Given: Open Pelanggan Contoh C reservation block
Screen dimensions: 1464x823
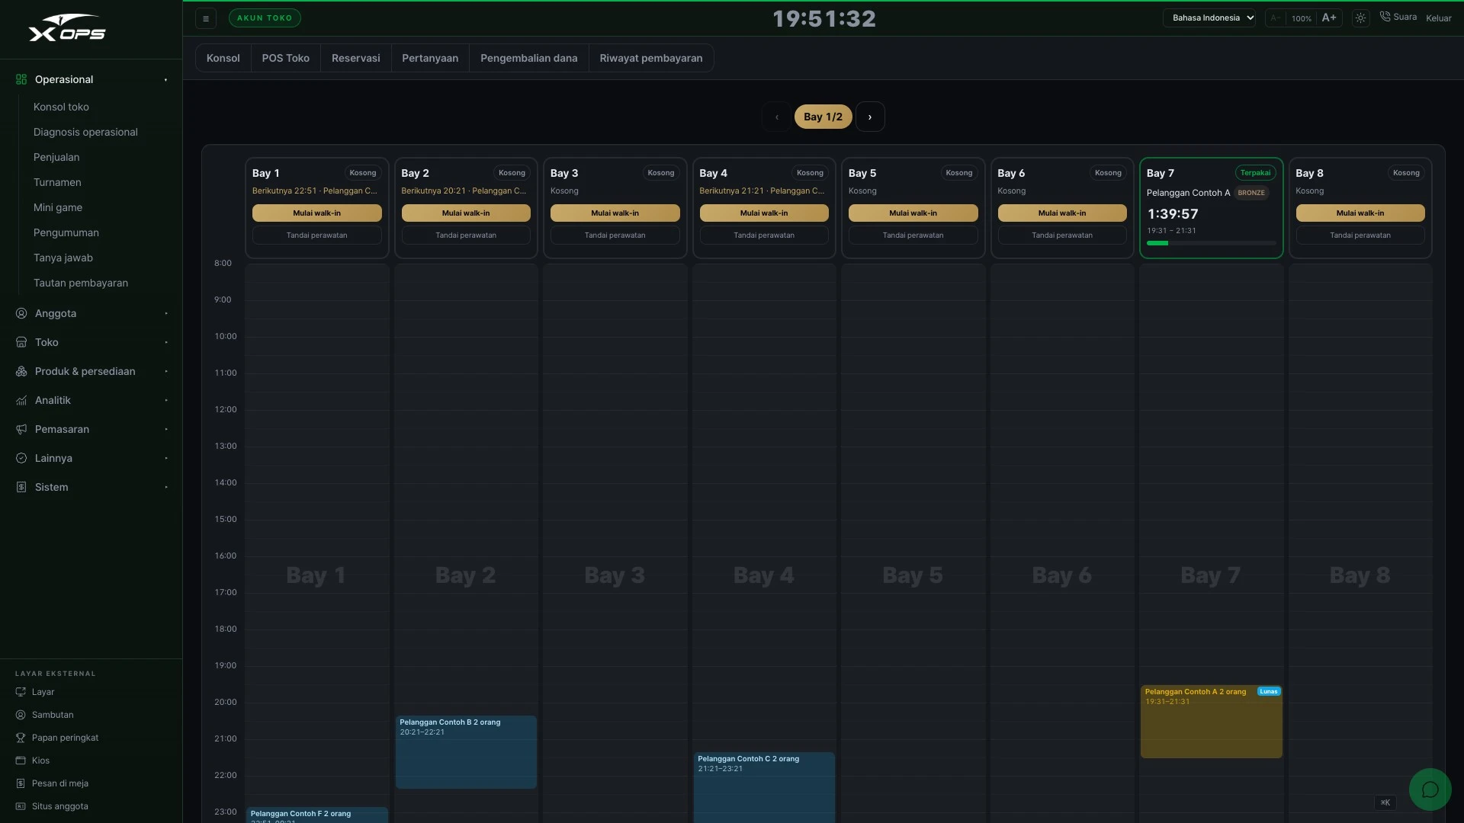Looking at the screenshot, I should pyautogui.click(x=764, y=787).
